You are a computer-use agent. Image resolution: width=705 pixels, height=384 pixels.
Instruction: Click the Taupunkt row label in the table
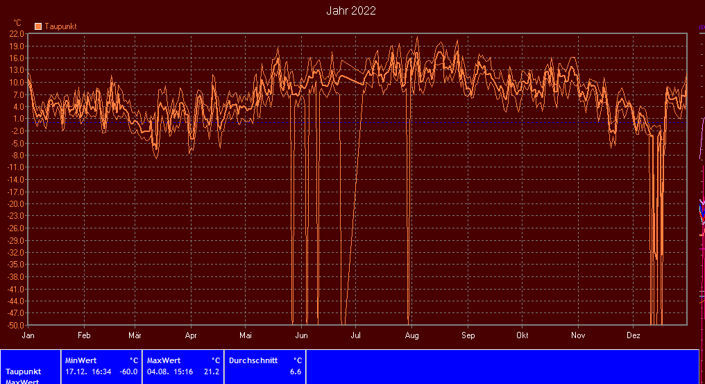coord(24,372)
